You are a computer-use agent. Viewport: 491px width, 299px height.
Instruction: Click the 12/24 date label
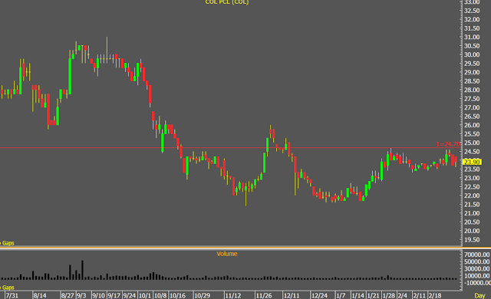pos(319,296)
